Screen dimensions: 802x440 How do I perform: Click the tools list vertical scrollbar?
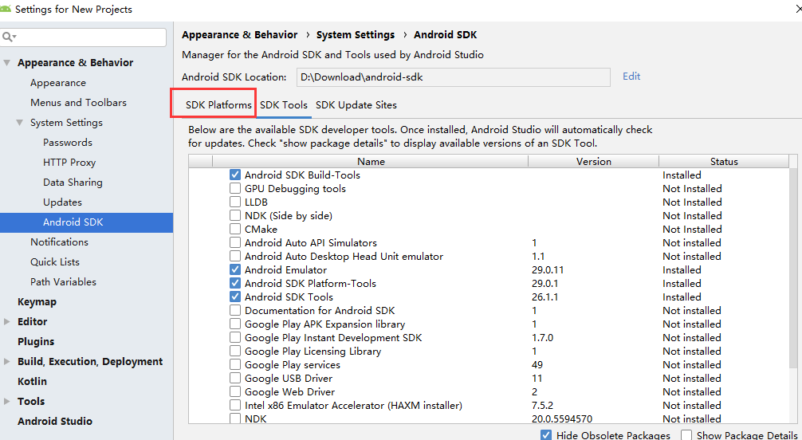point(793,266)
